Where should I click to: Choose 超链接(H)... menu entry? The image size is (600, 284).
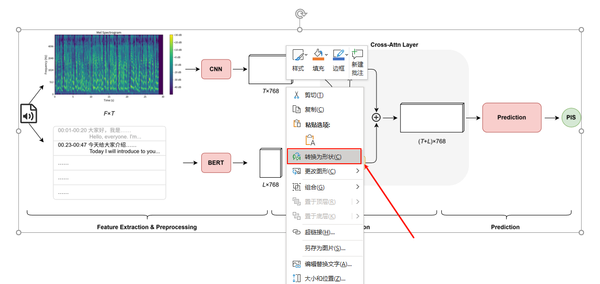324,232
